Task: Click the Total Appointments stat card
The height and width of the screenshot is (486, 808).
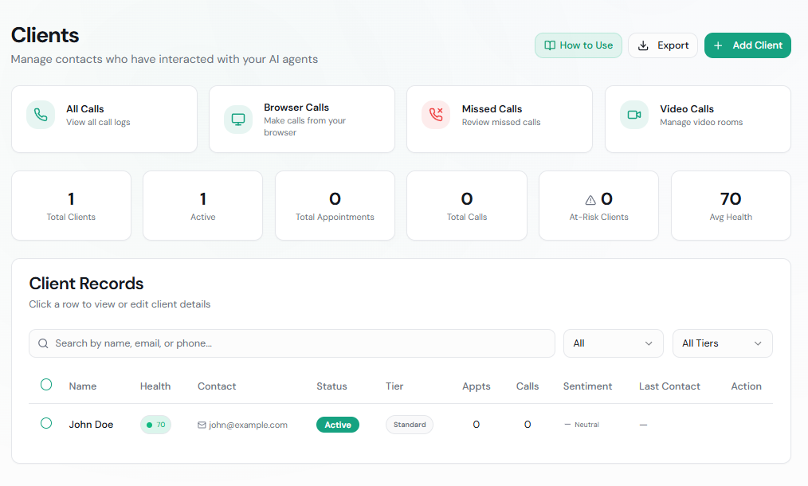Action: pyautogui.click(x=335, y=206)
